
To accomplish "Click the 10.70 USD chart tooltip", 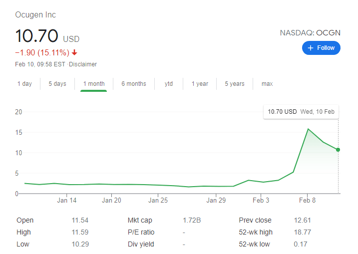I will click(x=301, y=112).
